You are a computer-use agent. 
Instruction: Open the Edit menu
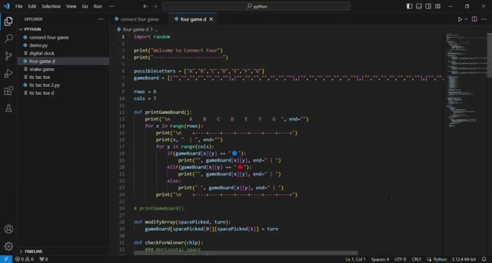(x=32, y=7)
